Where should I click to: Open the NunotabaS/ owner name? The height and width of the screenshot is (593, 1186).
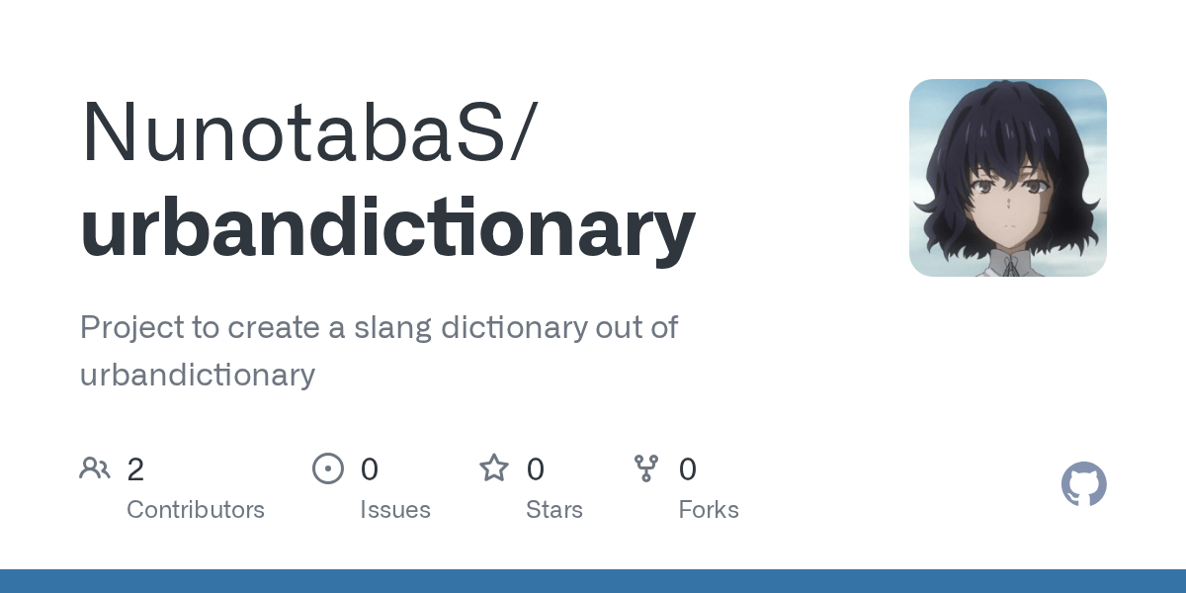(x=309, y=130)
